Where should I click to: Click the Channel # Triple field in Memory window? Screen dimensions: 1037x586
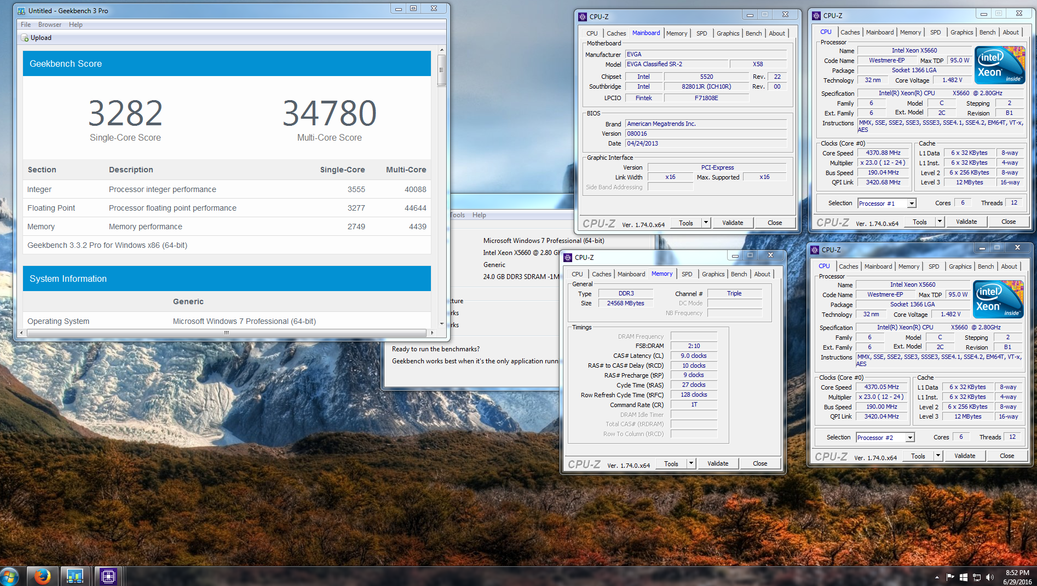click(734, 293)
